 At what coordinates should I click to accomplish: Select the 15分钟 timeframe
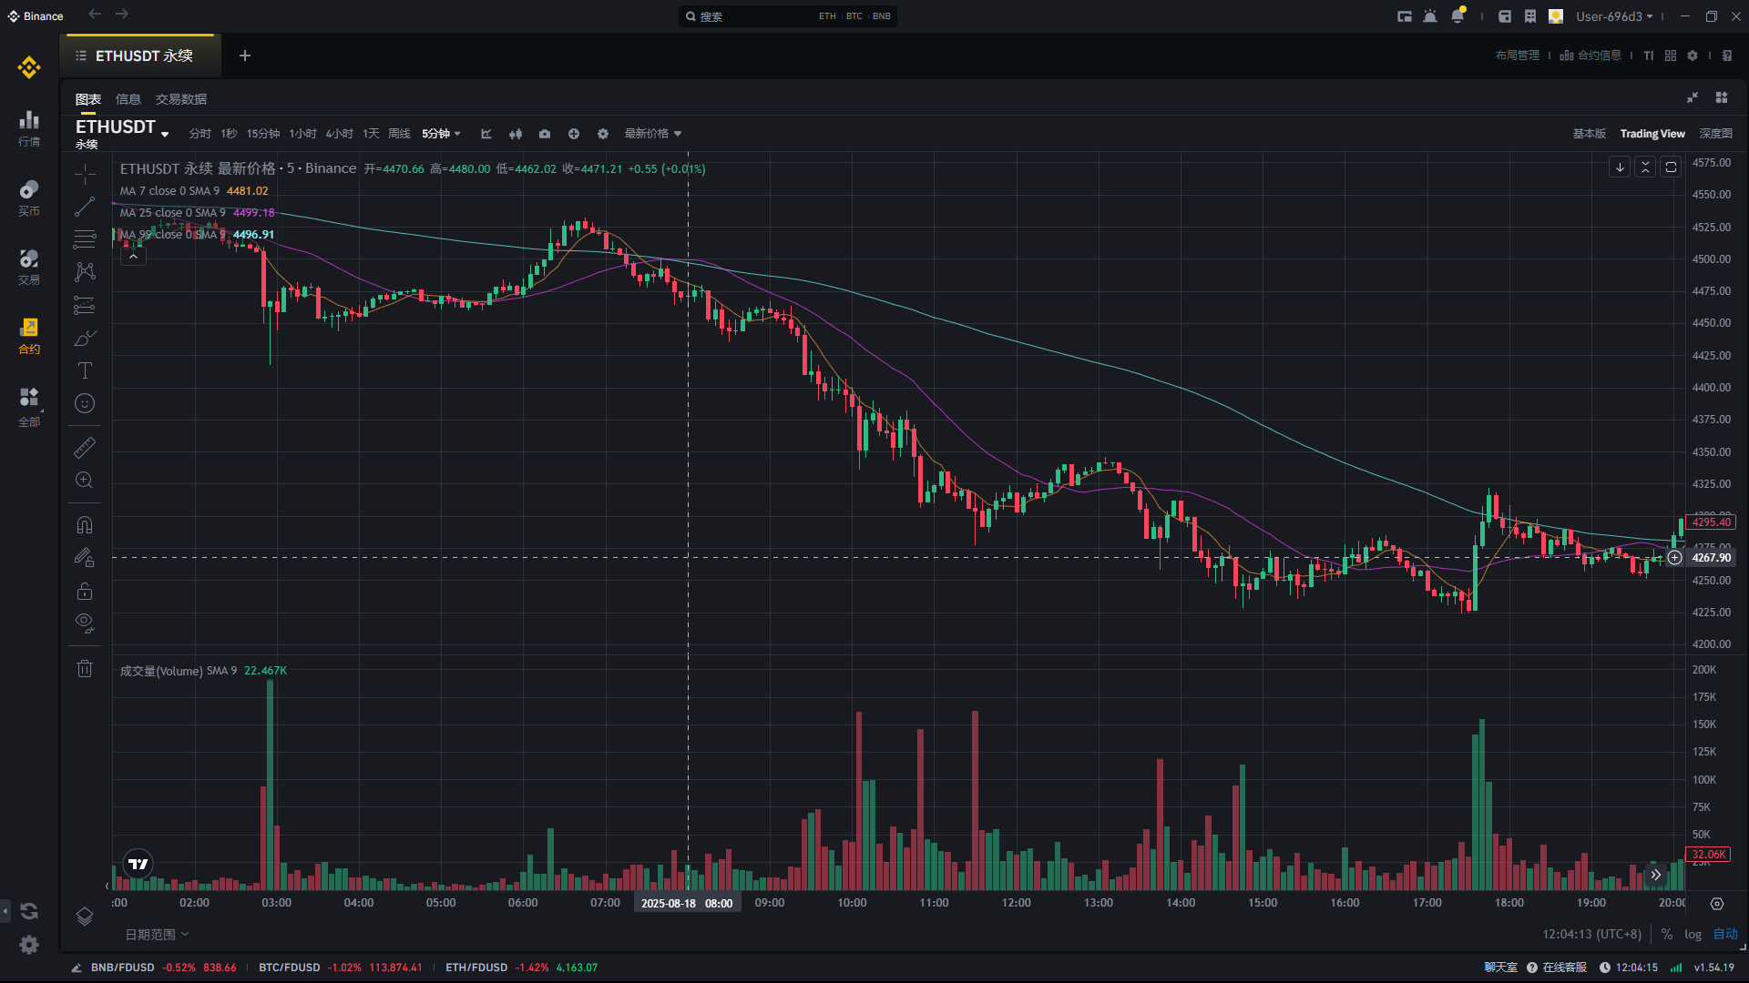pos(263,134)
